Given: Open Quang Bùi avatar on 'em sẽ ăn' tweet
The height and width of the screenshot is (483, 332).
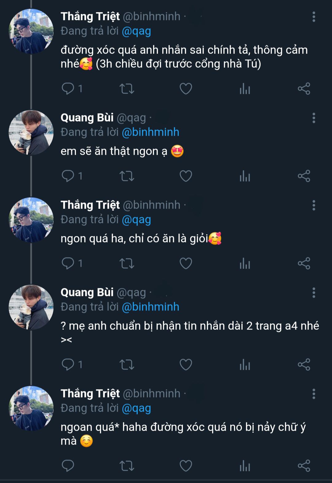Looking at the screenshot, I should (31, 133).
